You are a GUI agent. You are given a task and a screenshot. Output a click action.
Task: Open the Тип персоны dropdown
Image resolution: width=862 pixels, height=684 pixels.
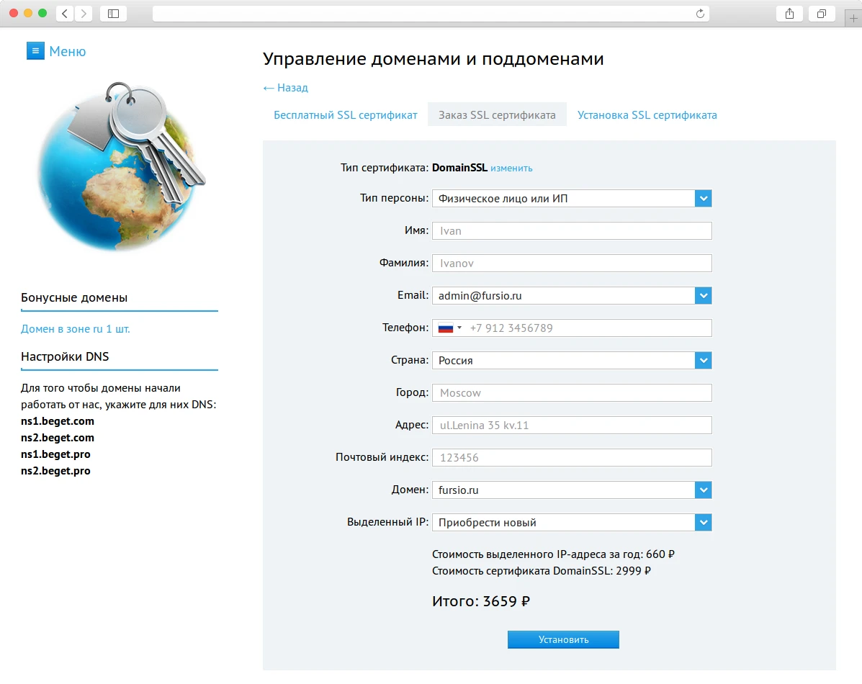pos(704,198)
